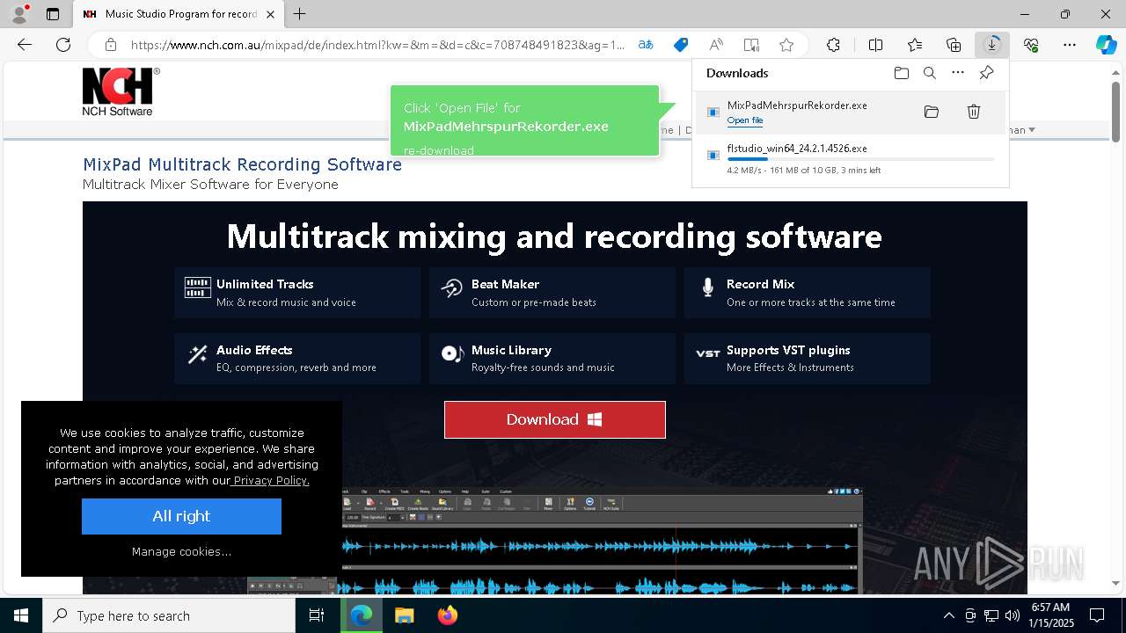The width and height of the screenshot is (1126, 633).
Task: Open Manage cookies... link
Action: click(181, 551)
